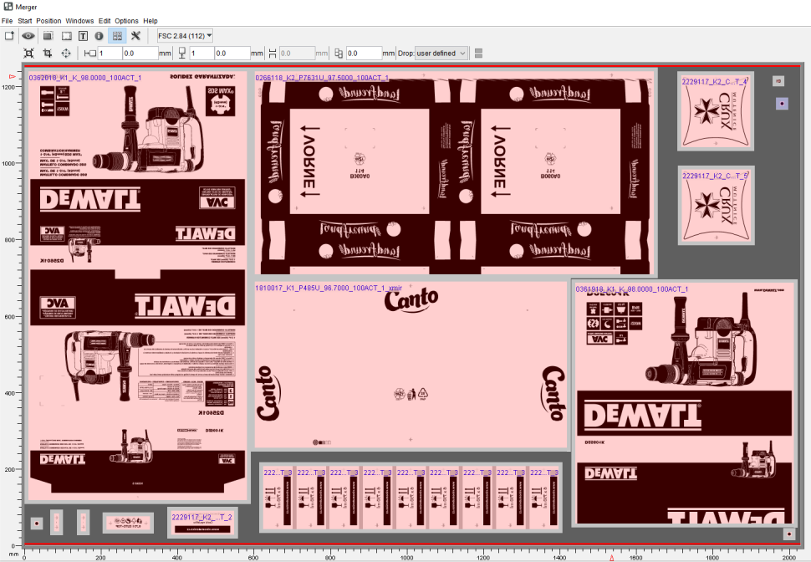
Task: Open the Help menu
Action: [x=150, y=21]
